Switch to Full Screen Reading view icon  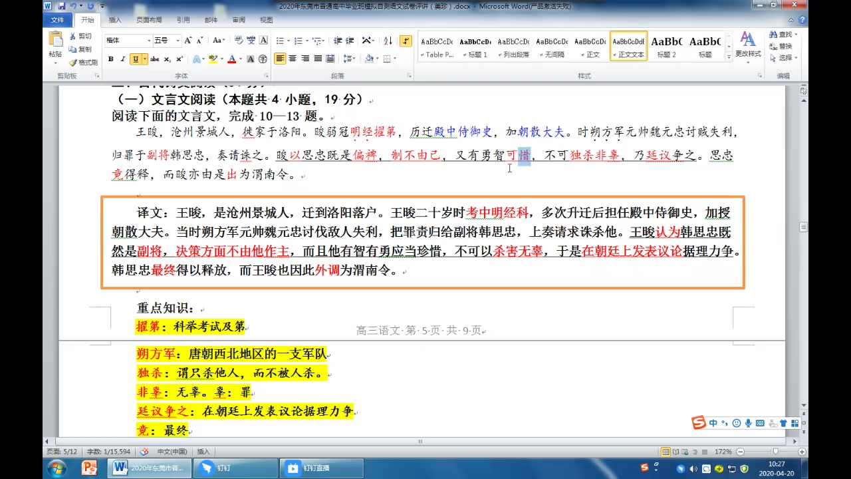tap(676, 452)
